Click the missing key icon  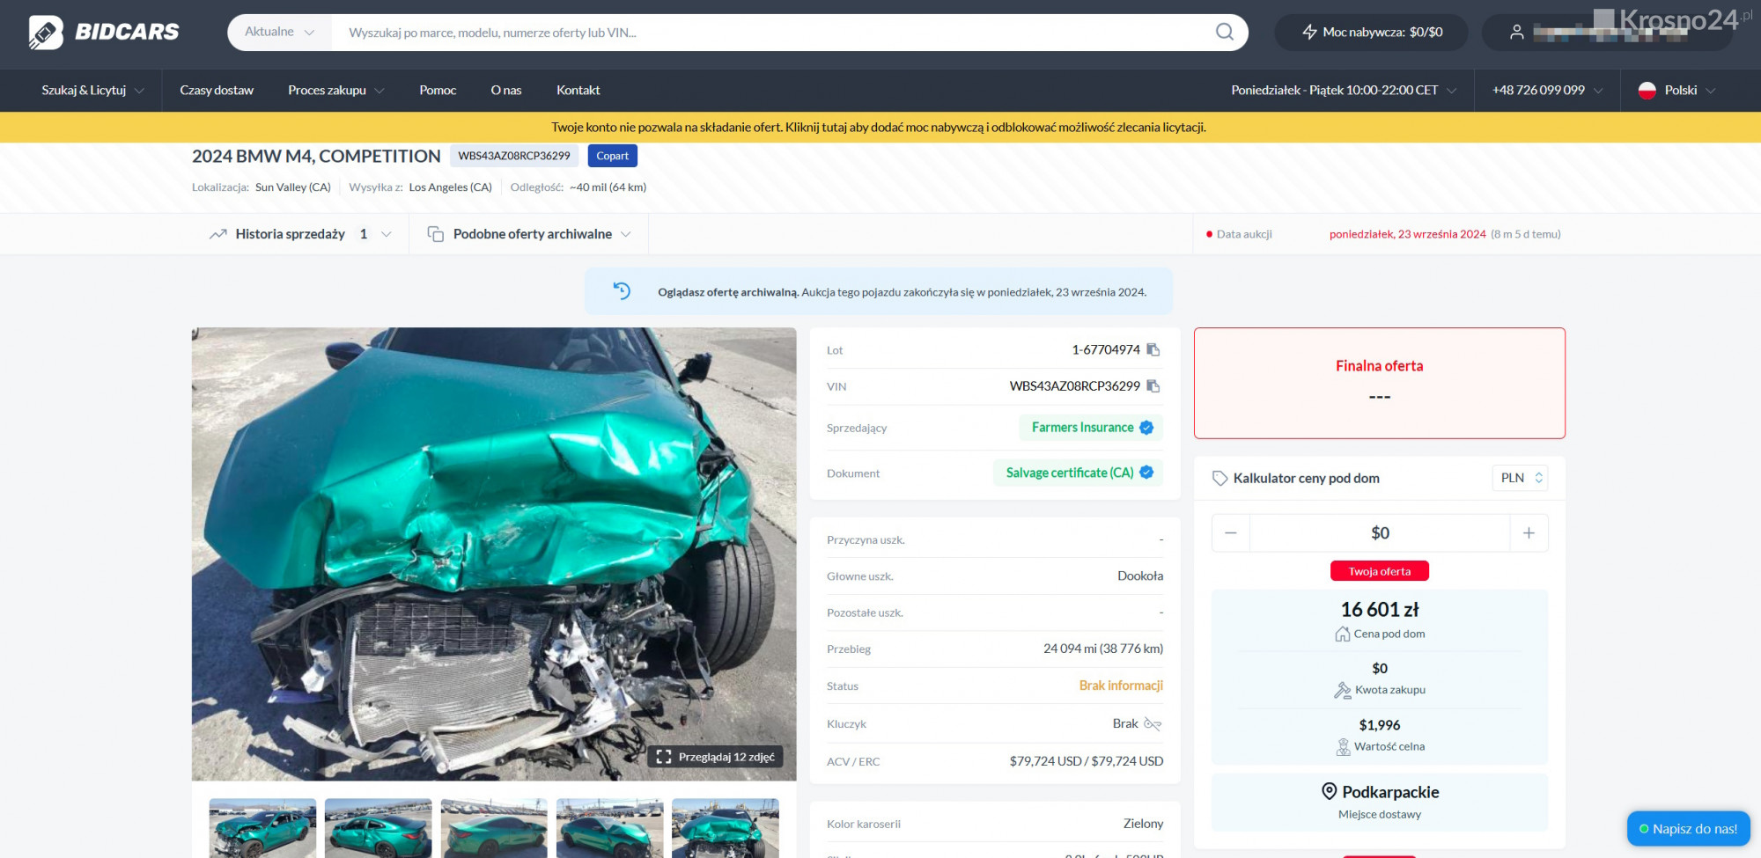tap(1153, 724)
